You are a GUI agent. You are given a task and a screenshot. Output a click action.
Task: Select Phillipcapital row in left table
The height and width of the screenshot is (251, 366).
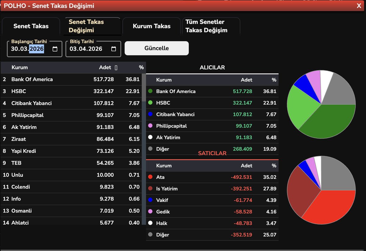coord(71,115)
